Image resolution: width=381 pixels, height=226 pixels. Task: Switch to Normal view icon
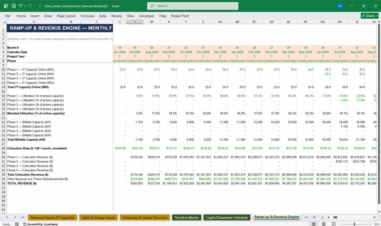click(314, 224)
